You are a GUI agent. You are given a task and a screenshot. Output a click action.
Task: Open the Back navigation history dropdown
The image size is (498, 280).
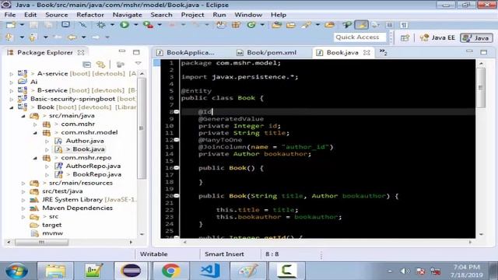(x=83, y=37)
